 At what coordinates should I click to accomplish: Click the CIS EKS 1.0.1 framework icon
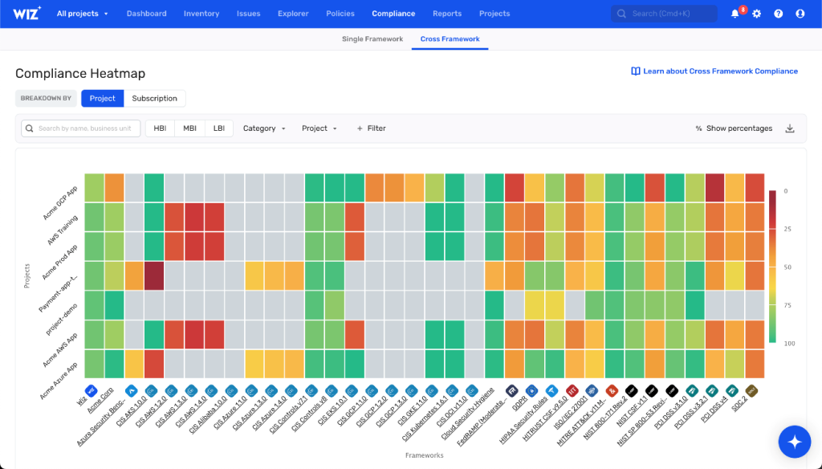[352, 391]
